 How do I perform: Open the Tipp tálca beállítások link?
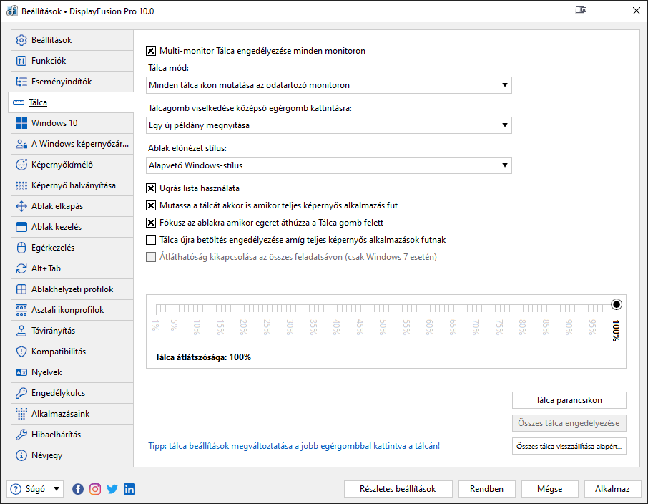click(294, 446)
